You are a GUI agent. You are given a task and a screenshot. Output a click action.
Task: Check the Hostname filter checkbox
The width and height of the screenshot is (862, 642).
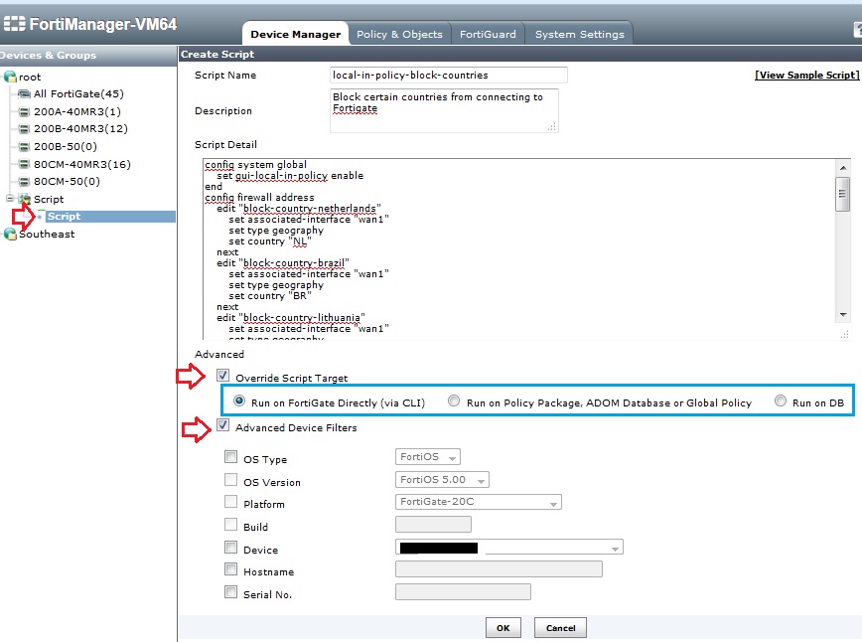(230, 569)
